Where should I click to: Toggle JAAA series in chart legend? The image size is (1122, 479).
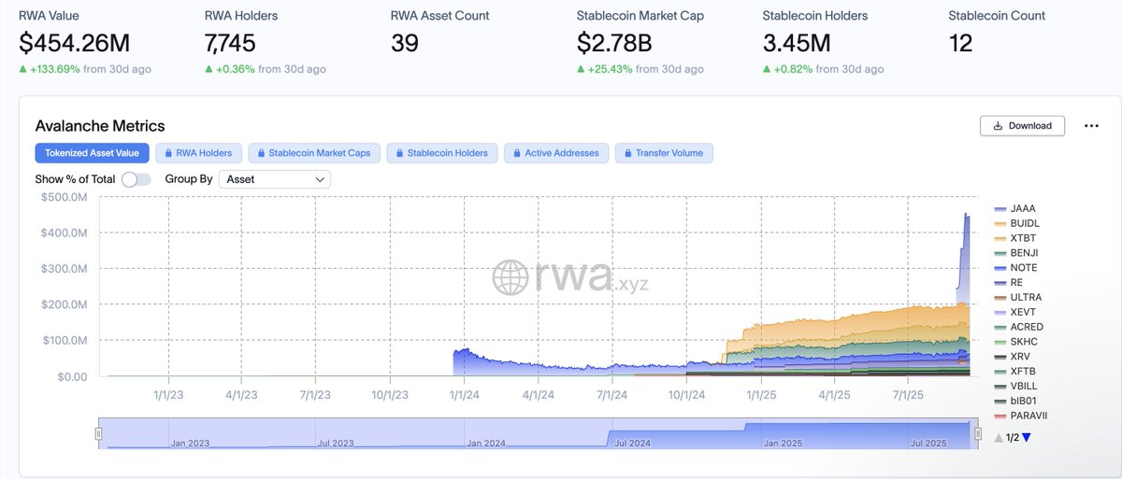click(1015, 209)
